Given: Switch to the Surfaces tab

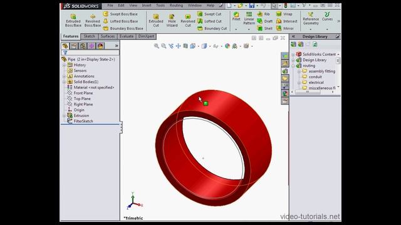Looking at the screenshot, I should coord(107,36).
